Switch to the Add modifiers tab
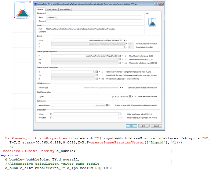 point(66,9)
